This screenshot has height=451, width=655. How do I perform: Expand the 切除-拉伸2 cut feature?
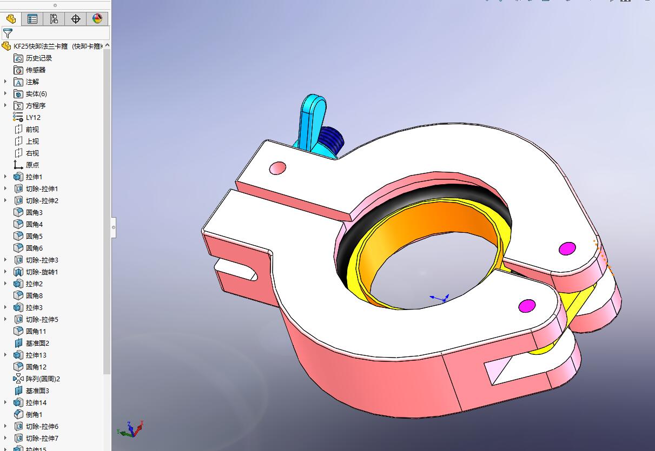[x=5, y=200]
